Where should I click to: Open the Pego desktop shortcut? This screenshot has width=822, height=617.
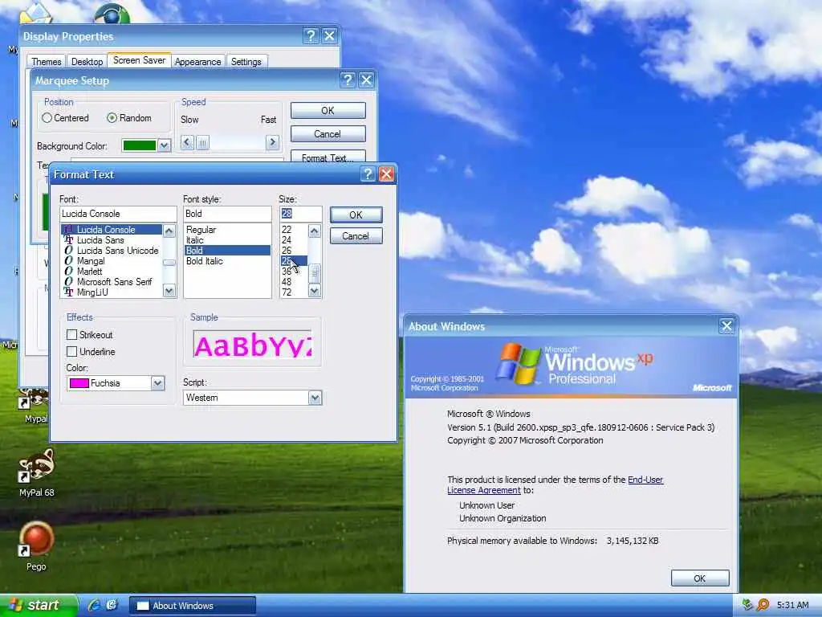click(x=36, y=545)
